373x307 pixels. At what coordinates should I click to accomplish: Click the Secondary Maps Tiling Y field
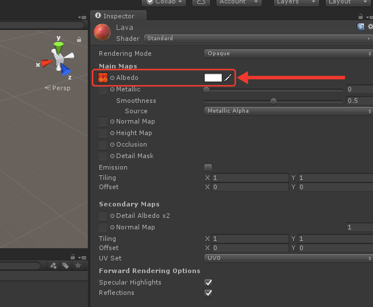point(336,239)
